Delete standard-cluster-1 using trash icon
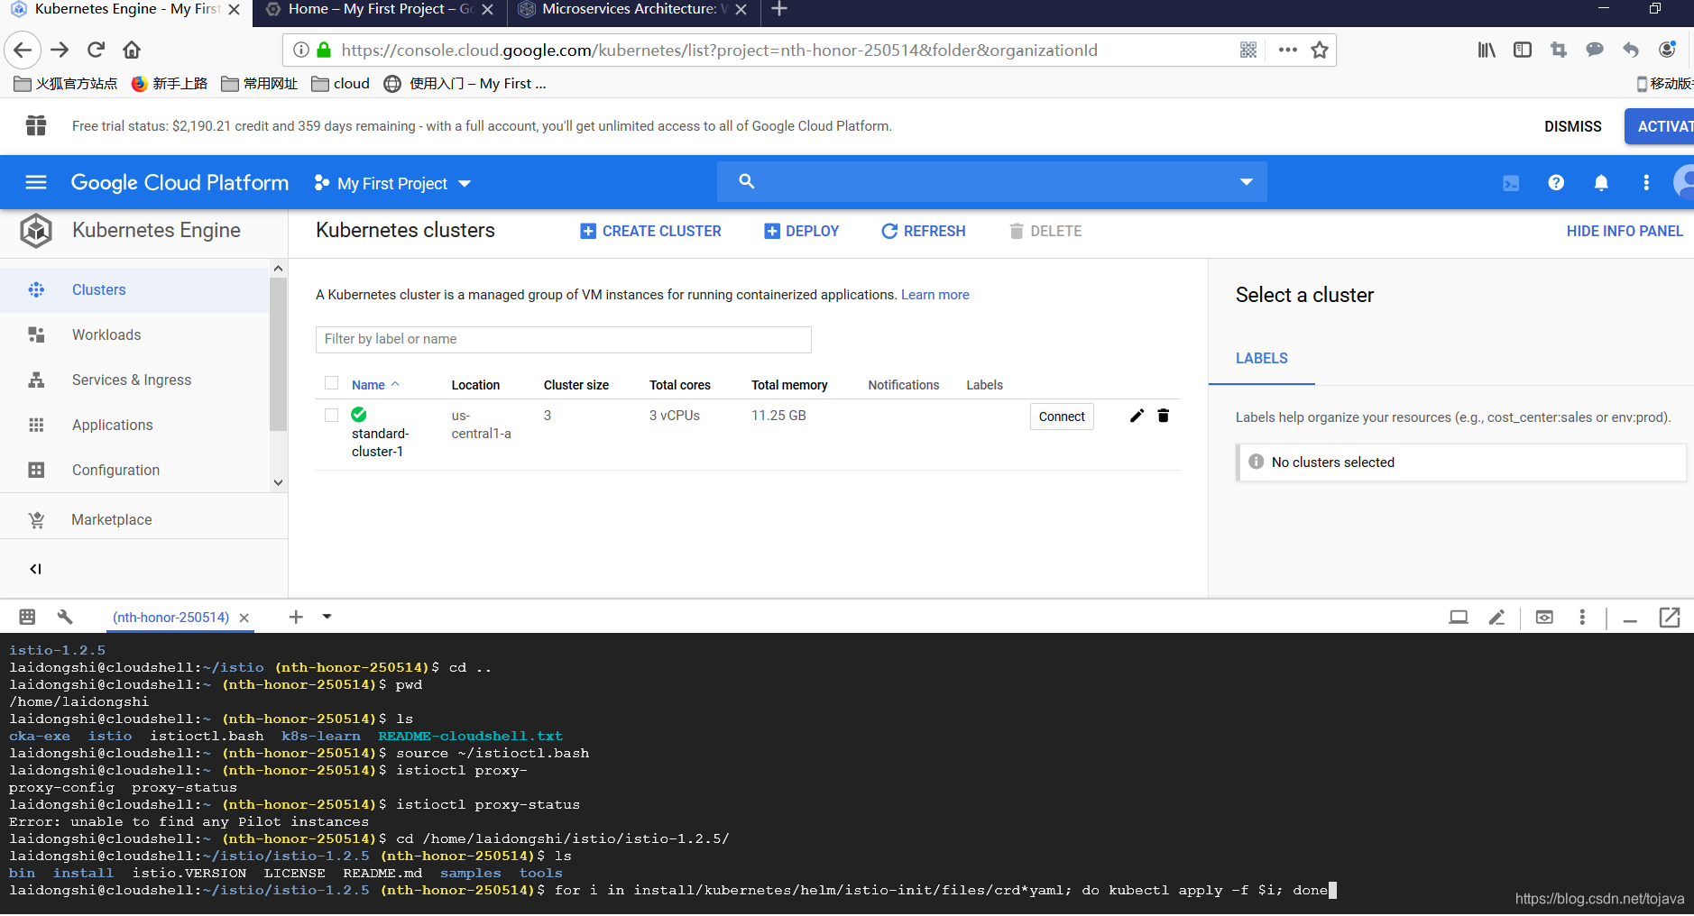The height and width of the screenshot is (916, 1694). [x=1164, y=416]
